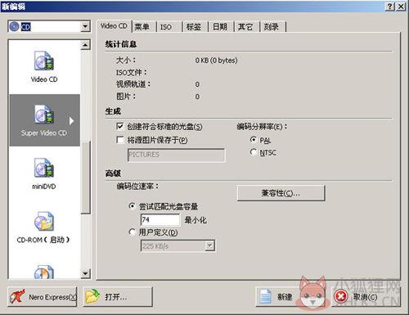Click the 最小化 label
Viewport: 409px width, 315px height.
tap(196, 220)
